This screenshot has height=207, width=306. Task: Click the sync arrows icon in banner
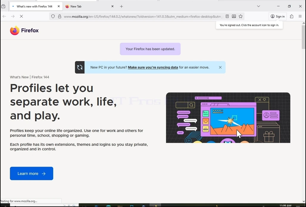click(80, 67)
